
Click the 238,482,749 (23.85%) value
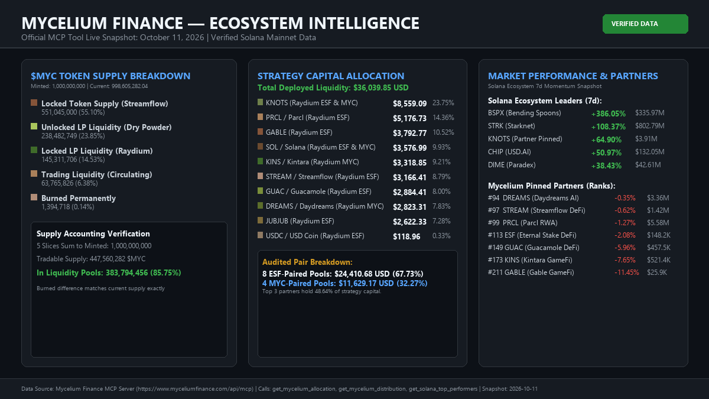(x=73, y=135)
